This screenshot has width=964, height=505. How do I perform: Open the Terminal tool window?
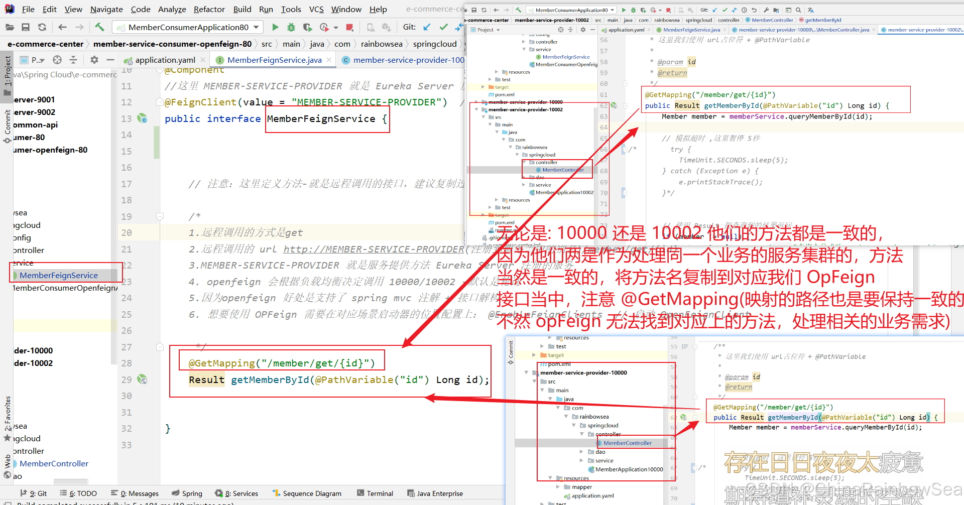[375, 493]
